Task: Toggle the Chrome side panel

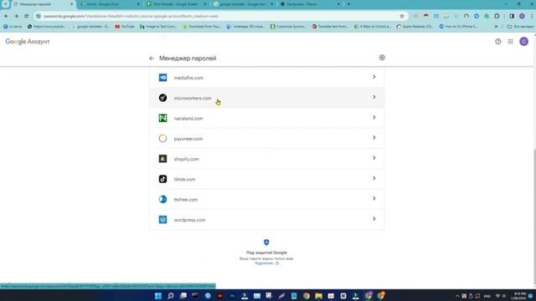Action: 512,16
